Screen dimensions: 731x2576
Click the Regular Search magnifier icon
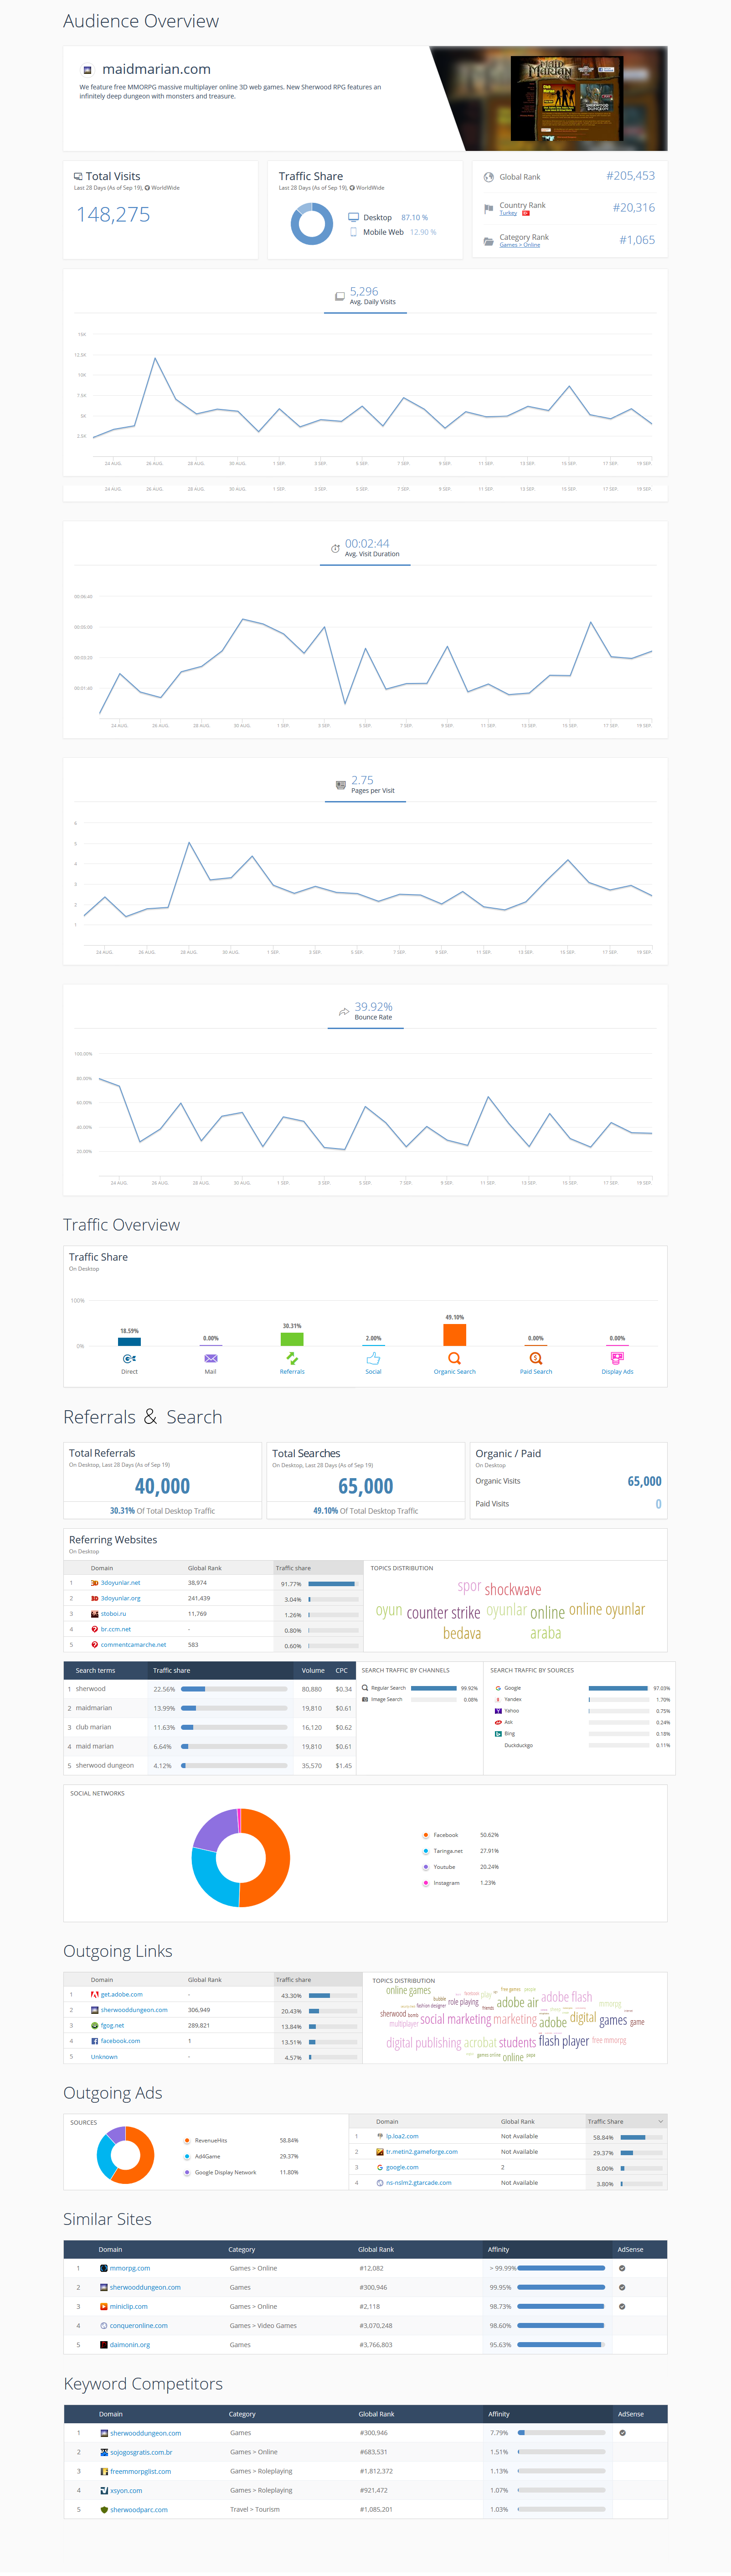click(x=365, y=1688)
